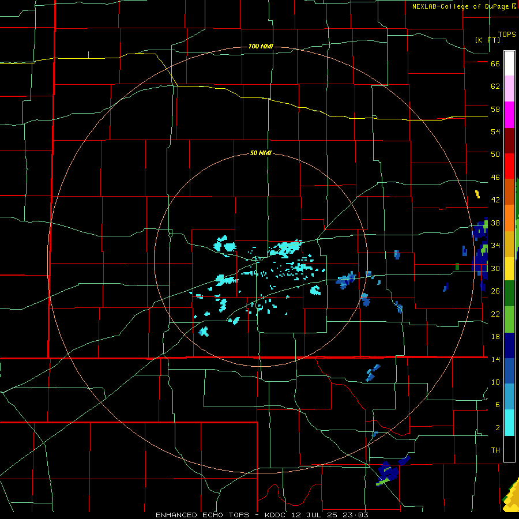Click the dark green legend swatch

tap(509, 294)
